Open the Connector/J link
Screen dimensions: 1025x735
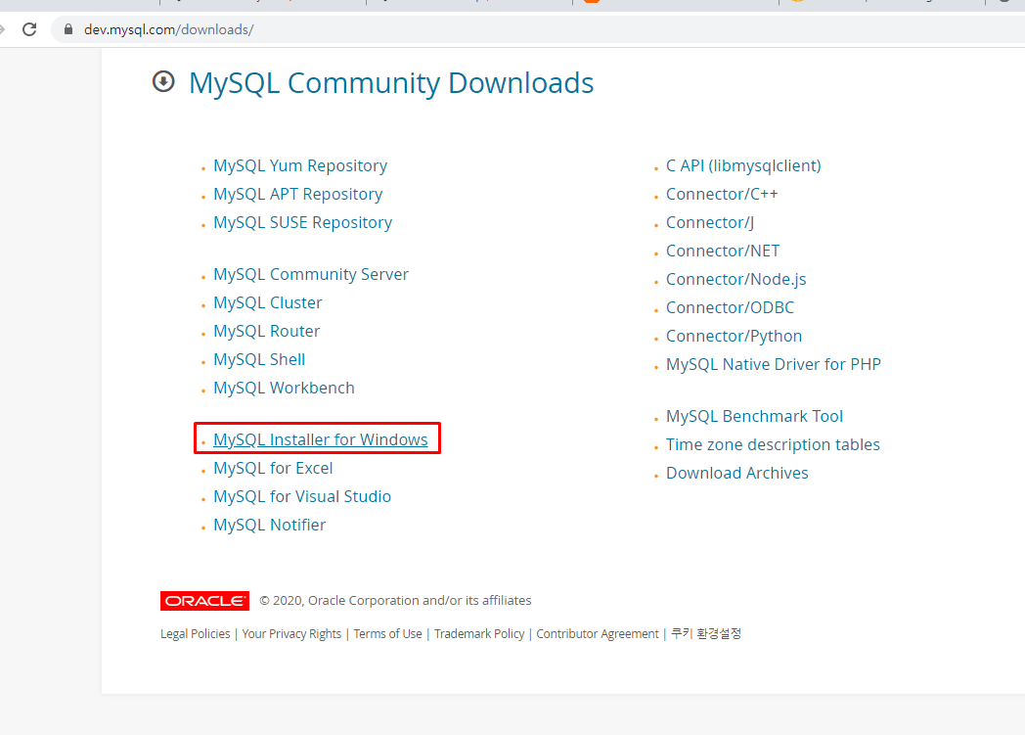[710, 222]
